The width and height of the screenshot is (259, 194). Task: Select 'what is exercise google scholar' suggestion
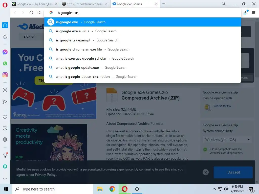point(143,58)
